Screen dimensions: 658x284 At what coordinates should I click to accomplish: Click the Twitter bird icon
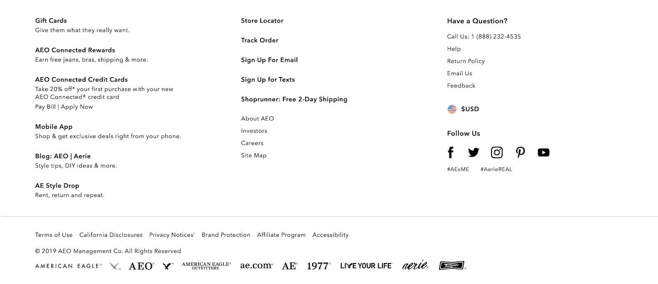[x=473, y=153]
